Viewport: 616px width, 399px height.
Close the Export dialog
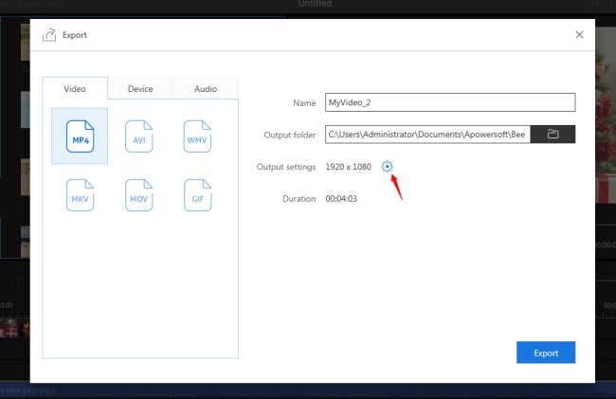tap(579, 35)
